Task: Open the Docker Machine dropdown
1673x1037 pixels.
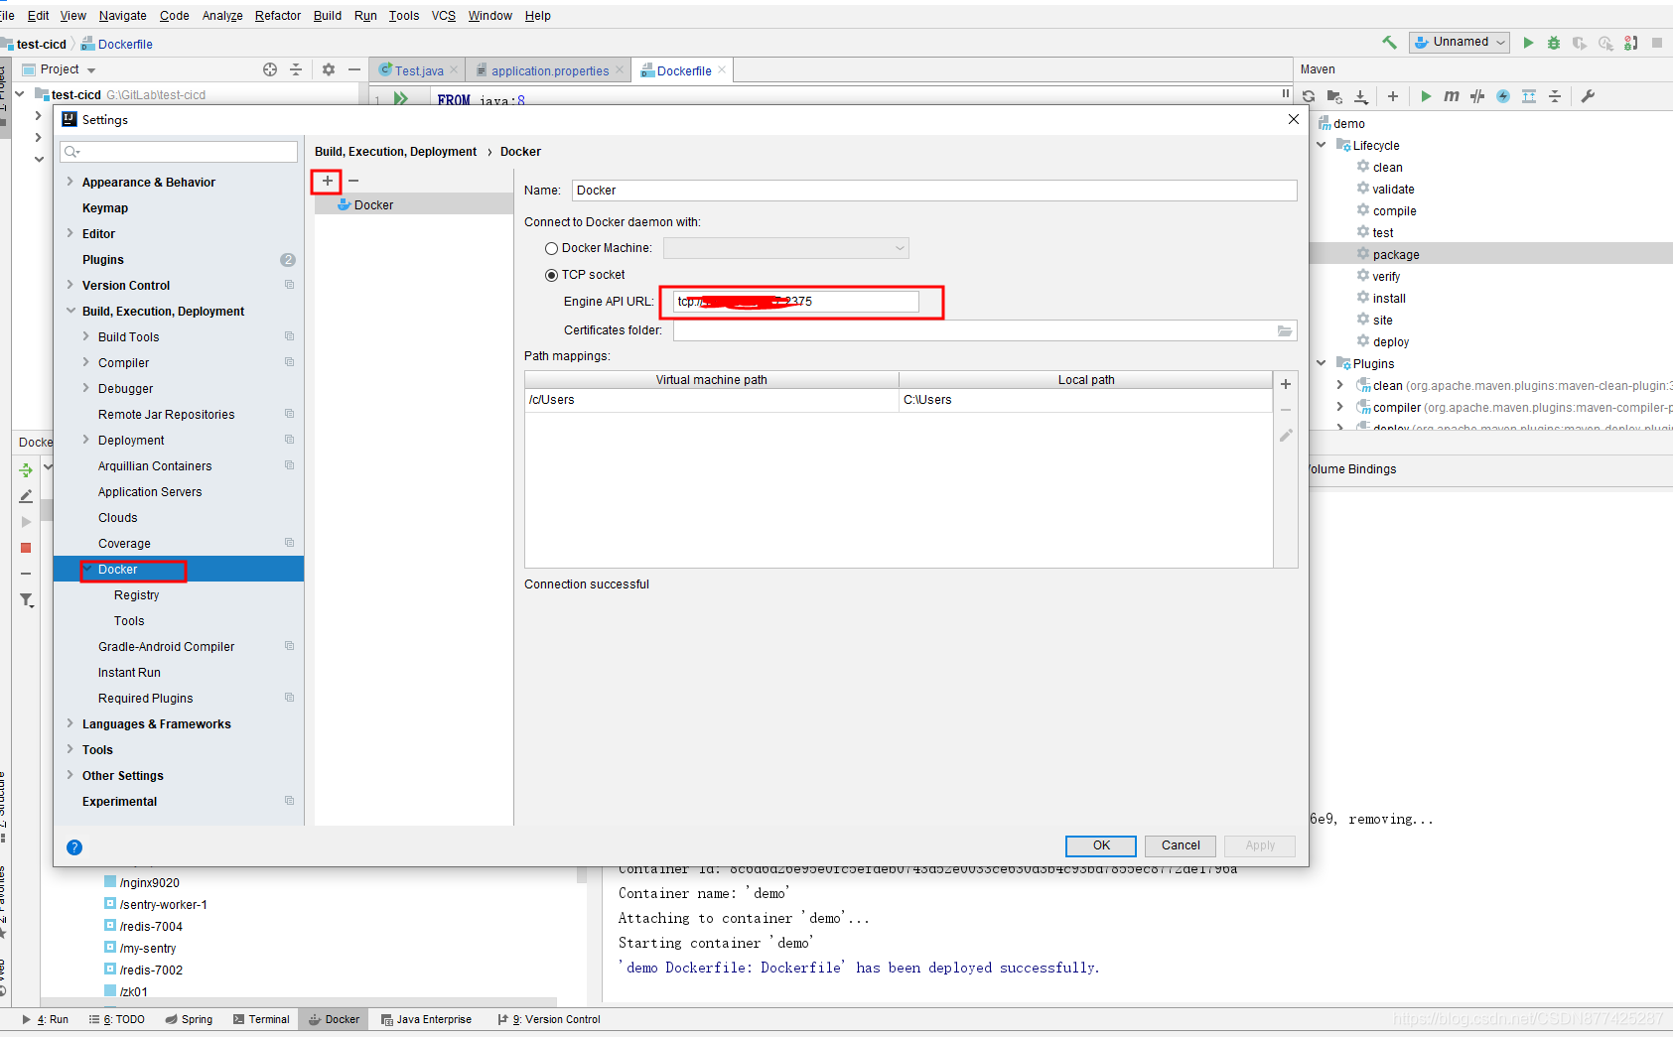Action: pos(785,248)
